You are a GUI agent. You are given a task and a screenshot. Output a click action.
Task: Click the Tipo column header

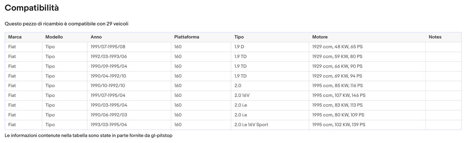pyautogui.click(x=239, y=37)
